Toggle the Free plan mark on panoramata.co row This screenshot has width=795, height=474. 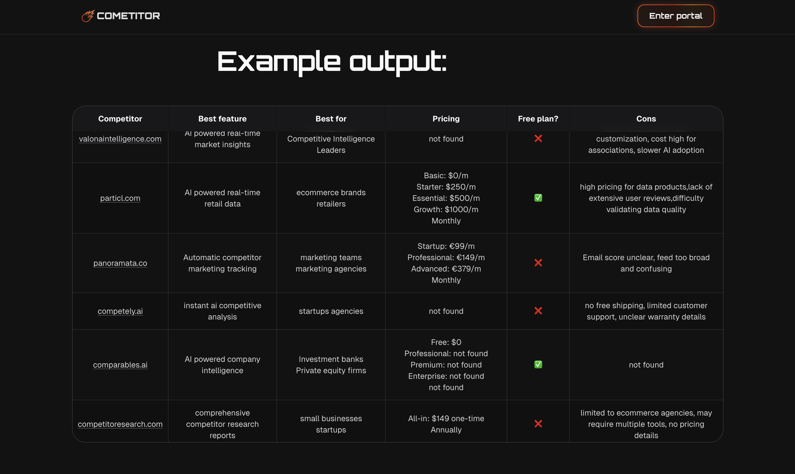point(538,263)
